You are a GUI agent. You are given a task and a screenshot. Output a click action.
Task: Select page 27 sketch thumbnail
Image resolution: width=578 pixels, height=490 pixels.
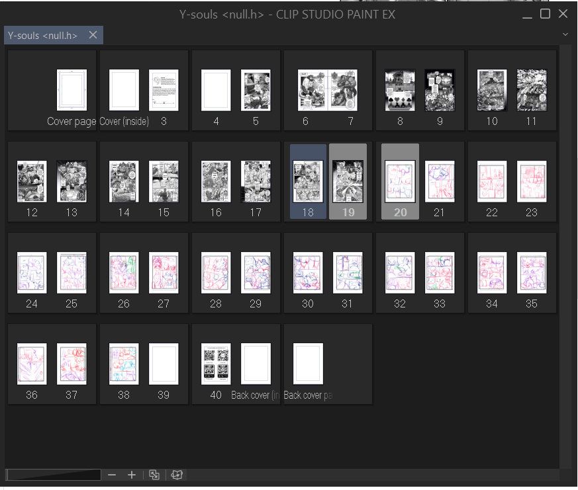(x=164, y=273)
